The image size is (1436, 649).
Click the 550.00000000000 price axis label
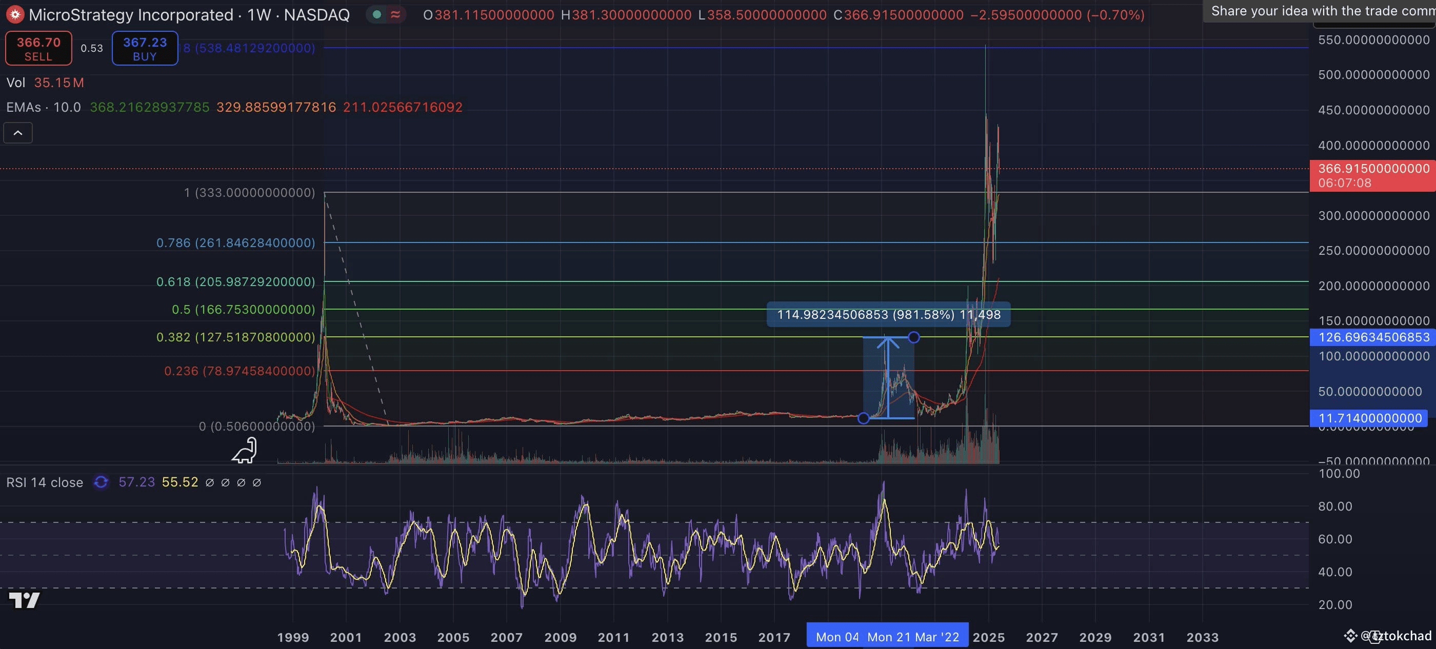(1373, 40)
